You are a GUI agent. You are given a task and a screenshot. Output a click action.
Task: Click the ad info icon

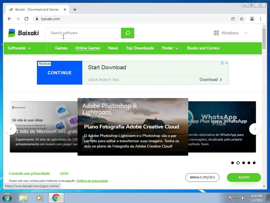[x=222, y=63]
